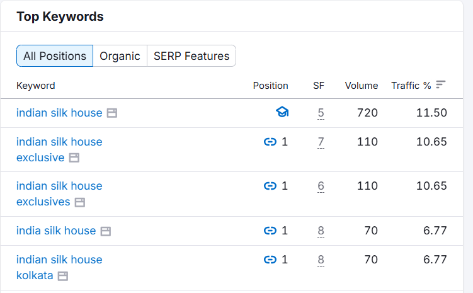The image size is (473, 293).
Task: Open the indian silk house keyword link
Action: [x=59, y=113]
